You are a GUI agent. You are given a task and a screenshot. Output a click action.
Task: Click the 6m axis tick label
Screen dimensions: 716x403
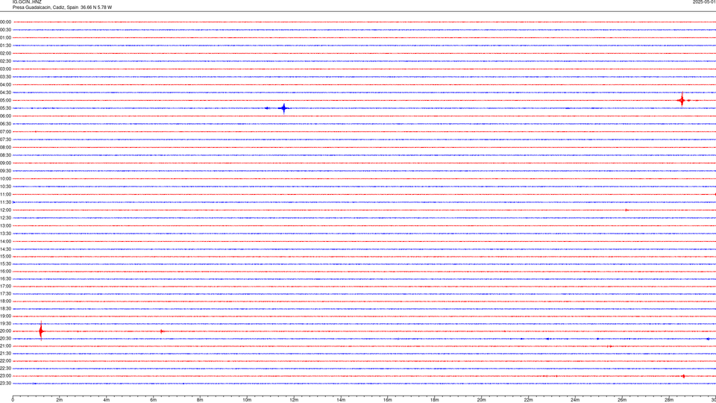pos(154,400)
